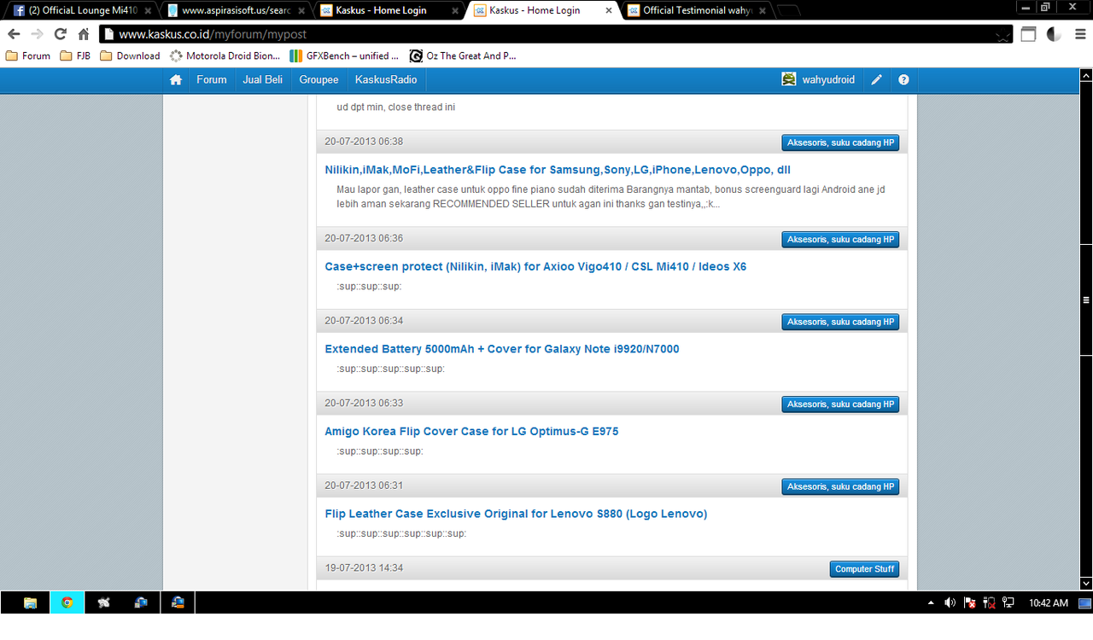Open Oz The Great And P bookmark
The height and width of the screenshot is (640, 1093).
[x=463, y=56]
